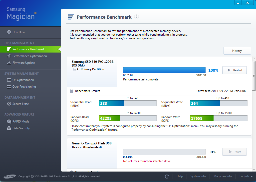This screenshot has width=256, height=182.
Task: Click the help question mark icon
Action: (x=136, y=17)
